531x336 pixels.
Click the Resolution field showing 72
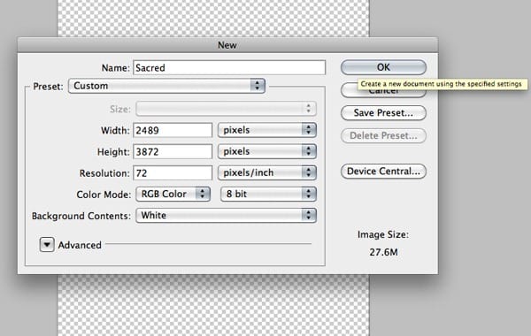(173, 173)
